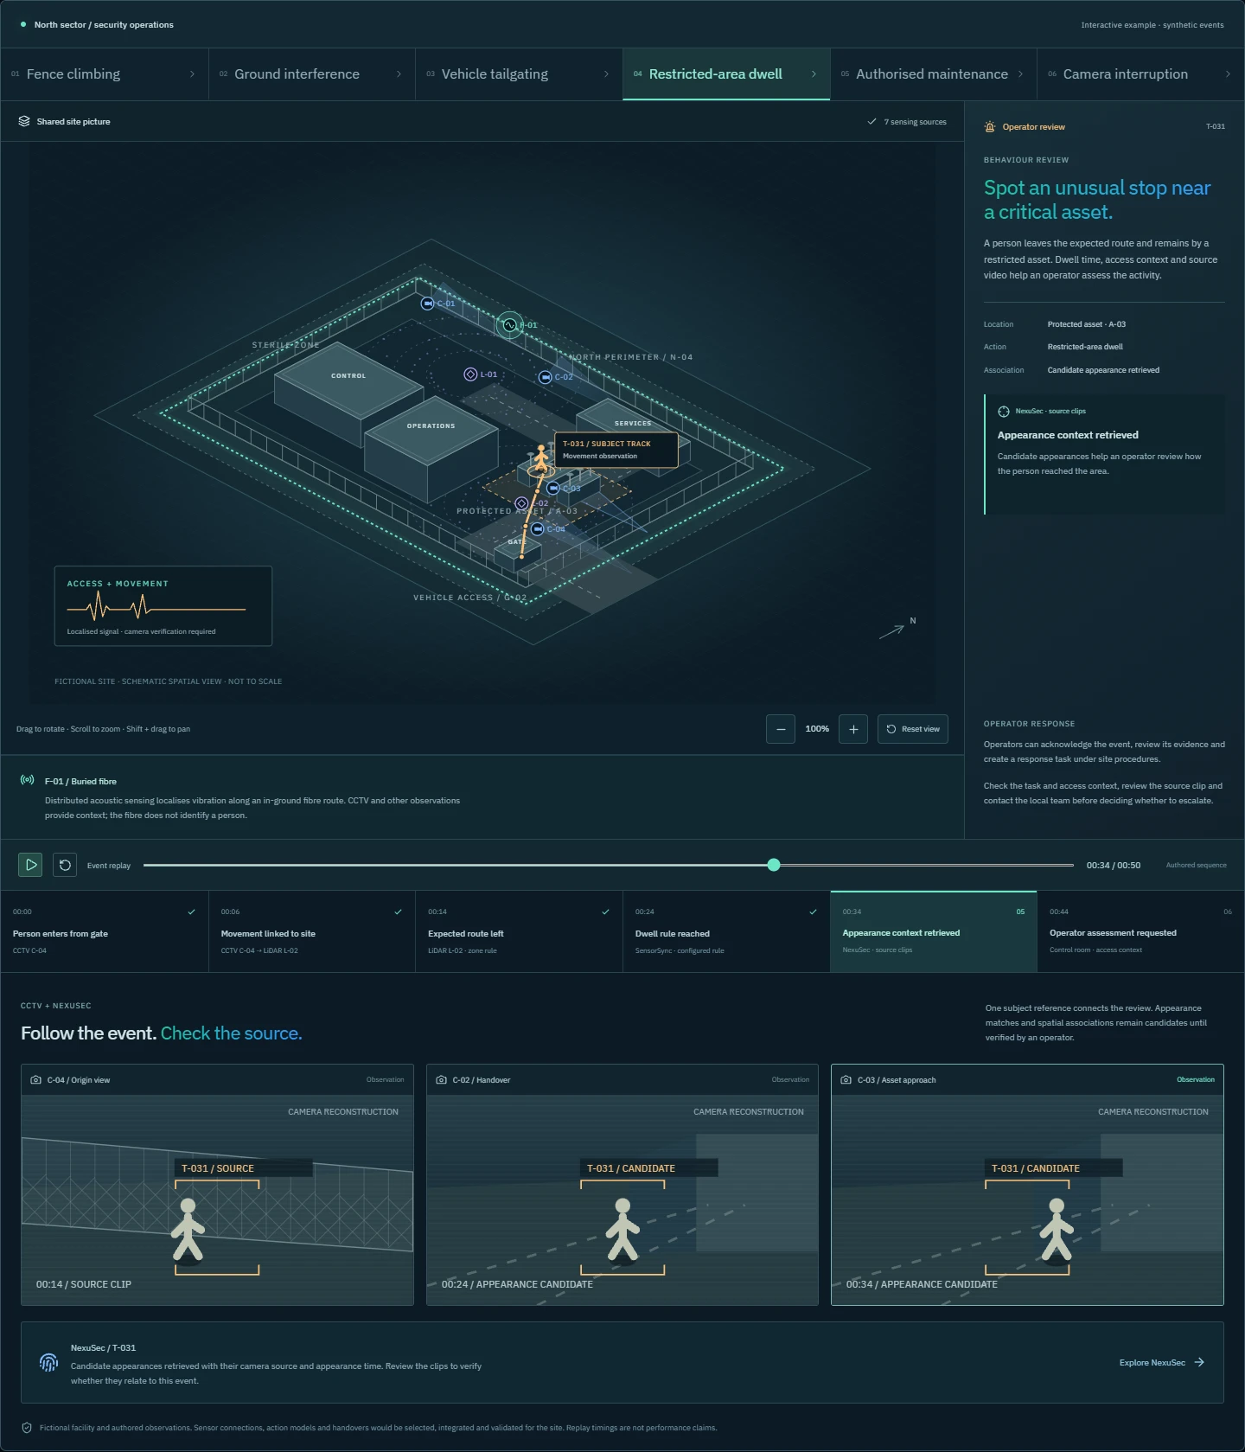Select camera marker C-03 on map
Screen dimensions: 1245x1452
(x=553, y=489)
